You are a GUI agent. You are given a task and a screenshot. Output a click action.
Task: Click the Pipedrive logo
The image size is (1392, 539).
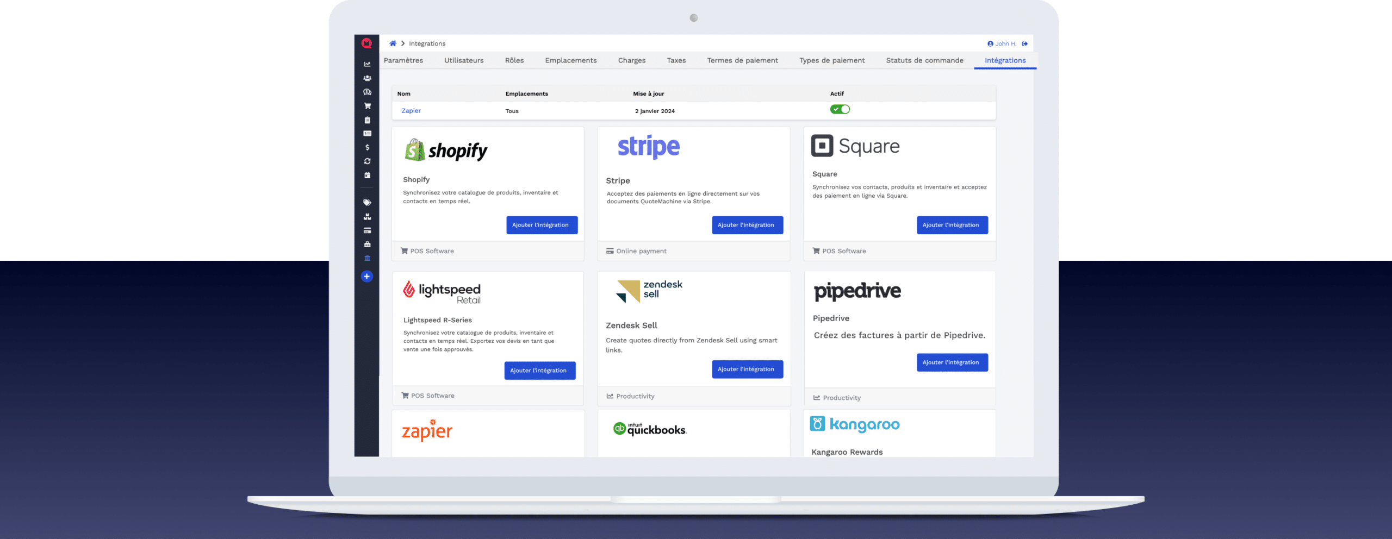click(x=857, y=291)
